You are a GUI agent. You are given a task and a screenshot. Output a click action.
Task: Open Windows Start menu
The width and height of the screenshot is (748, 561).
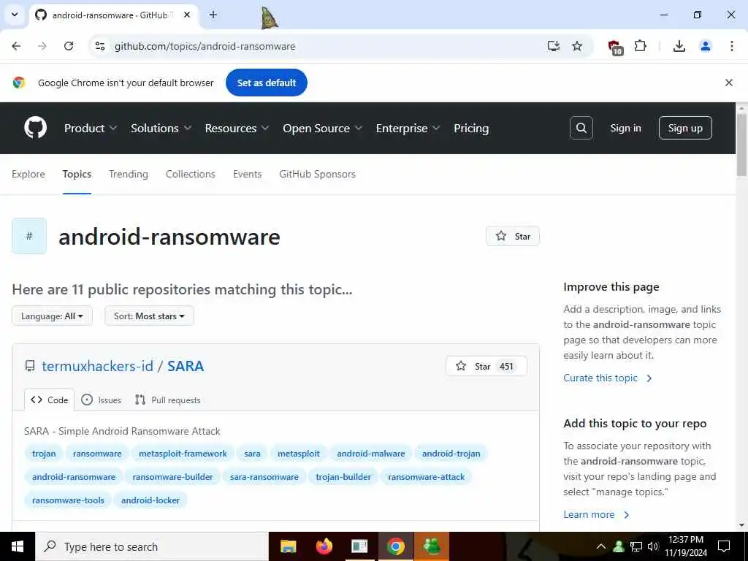(x=18, y=546)
